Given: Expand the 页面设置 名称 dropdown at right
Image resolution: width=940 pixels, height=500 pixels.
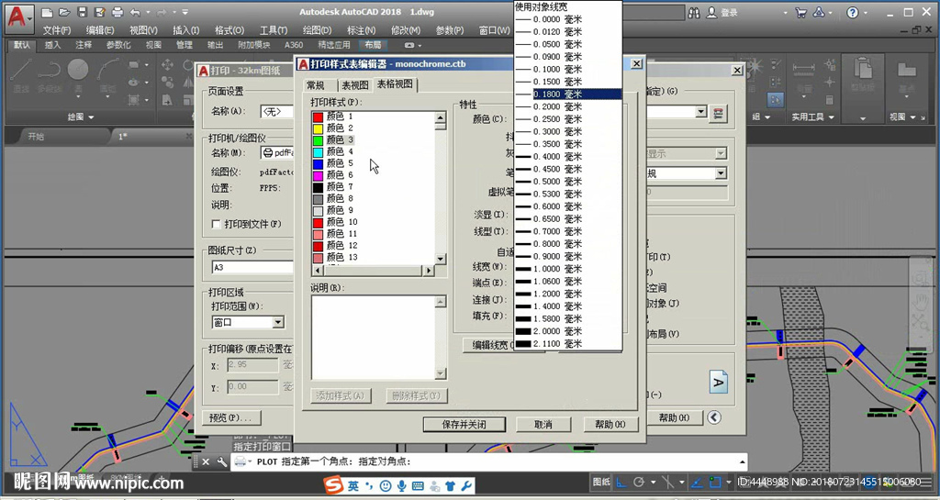Looking at the screenshot, I should pos(701,112).
